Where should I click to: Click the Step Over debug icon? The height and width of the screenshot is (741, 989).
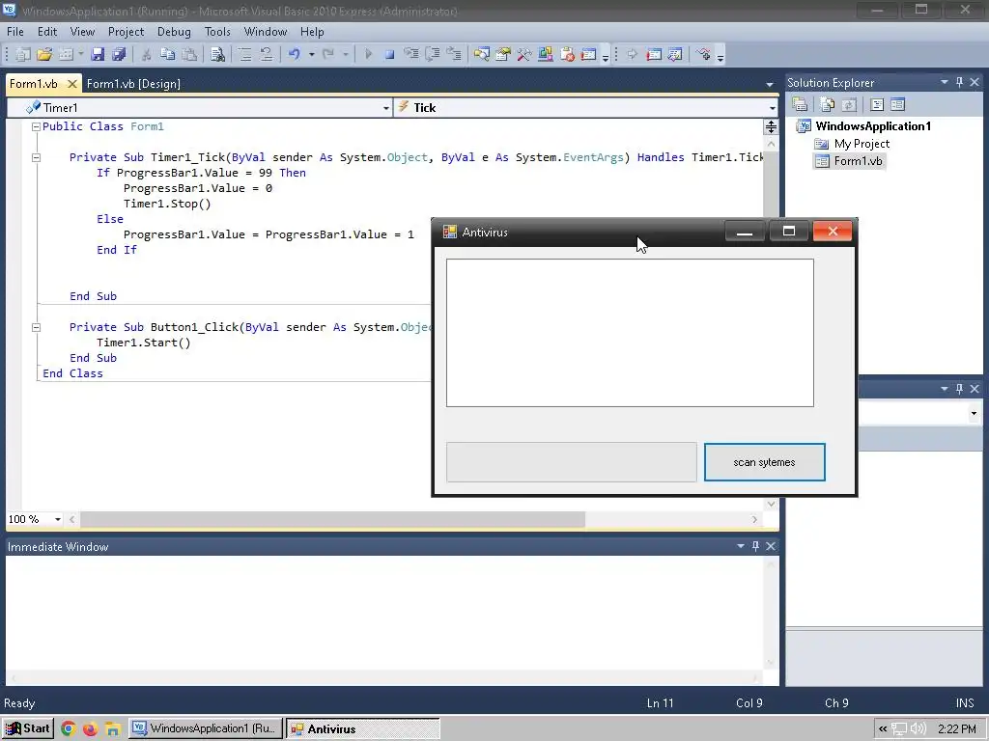[432, 55]
